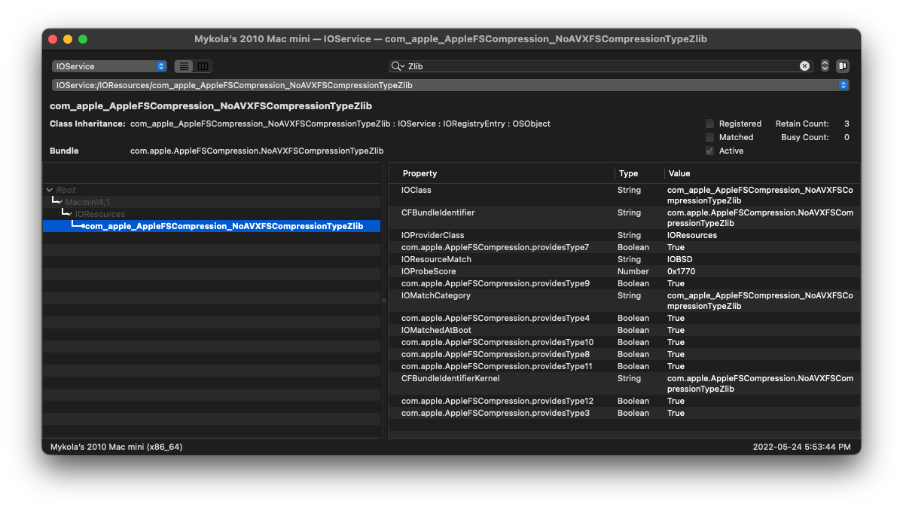Switch to column browser view
Viewport: 903px width, 510px height.
[203, 66]
